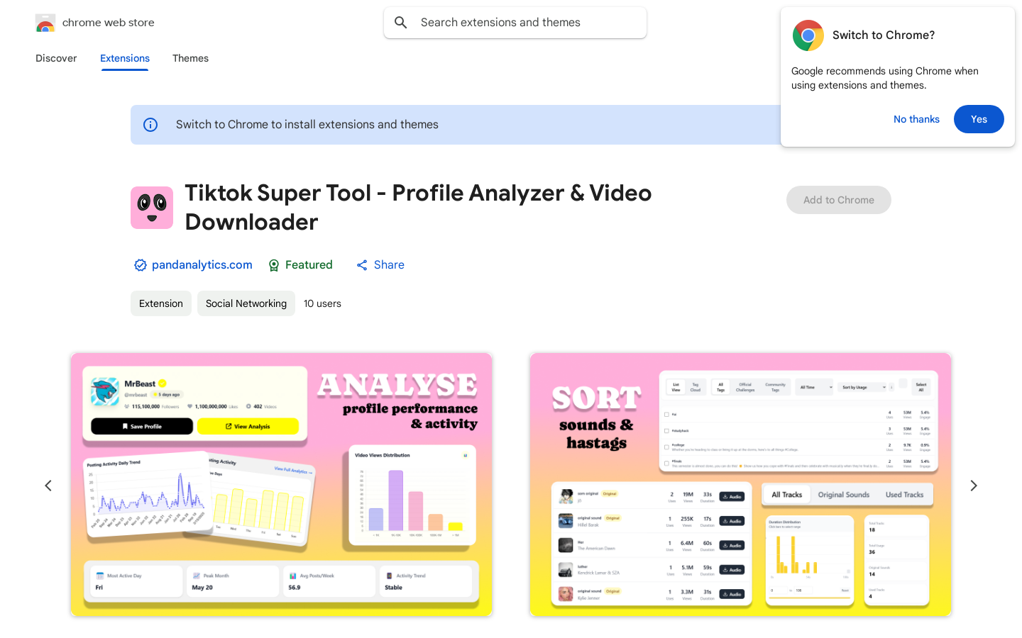Viewport: 1022px width, 638px height.
Task: Click the Add to Chrome button
Action: [839, 200]
